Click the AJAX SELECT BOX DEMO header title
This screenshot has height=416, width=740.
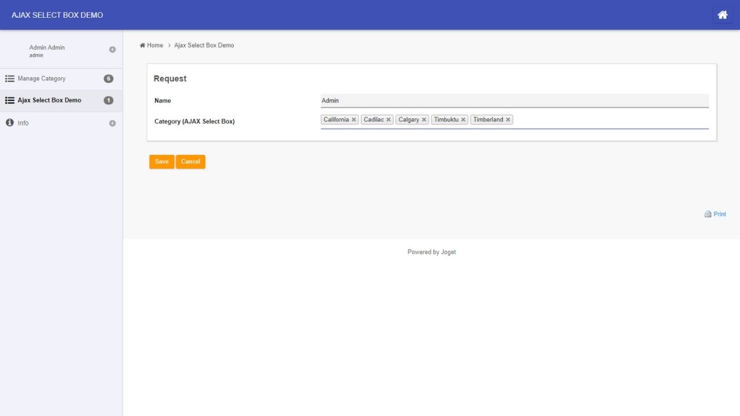tap(57, 15)
